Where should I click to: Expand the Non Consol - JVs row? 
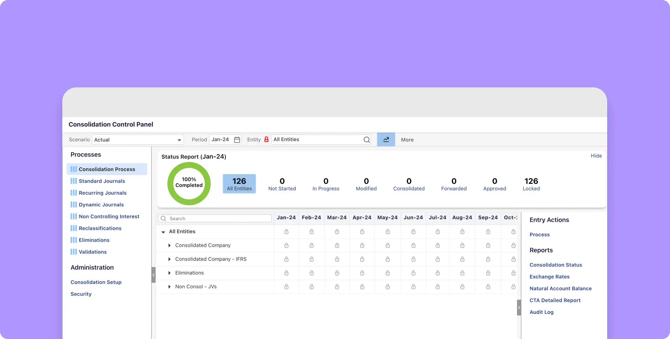pos(169,287)
